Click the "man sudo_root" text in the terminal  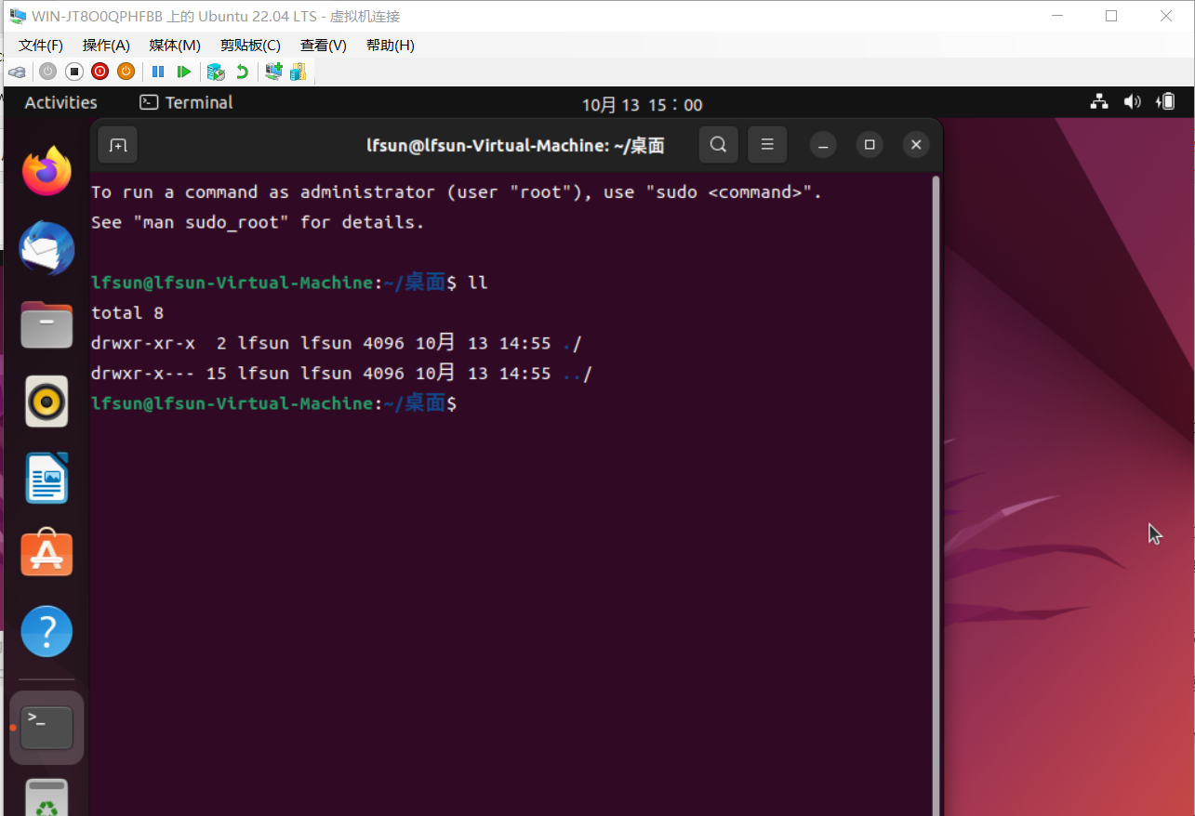[x=209, y=223]
